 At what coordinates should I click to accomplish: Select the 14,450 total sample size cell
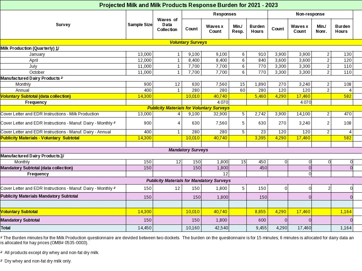click(x=139, y=228)
